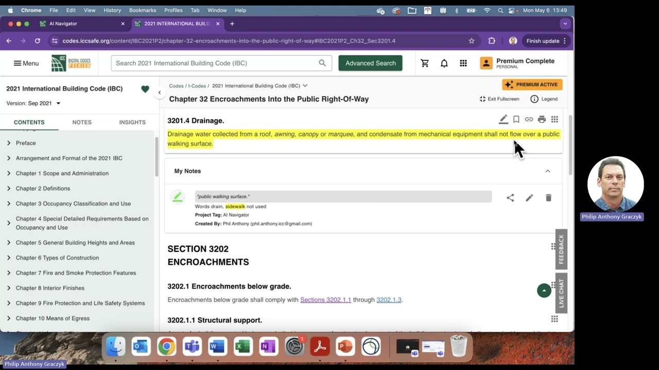This screenshot has height=370, width=659.
Task: Open a new browser tab
Action: point(232,24)
